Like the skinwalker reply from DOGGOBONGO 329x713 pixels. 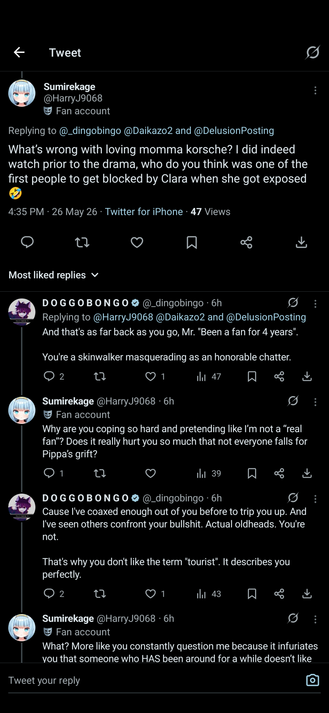(151, 376)
